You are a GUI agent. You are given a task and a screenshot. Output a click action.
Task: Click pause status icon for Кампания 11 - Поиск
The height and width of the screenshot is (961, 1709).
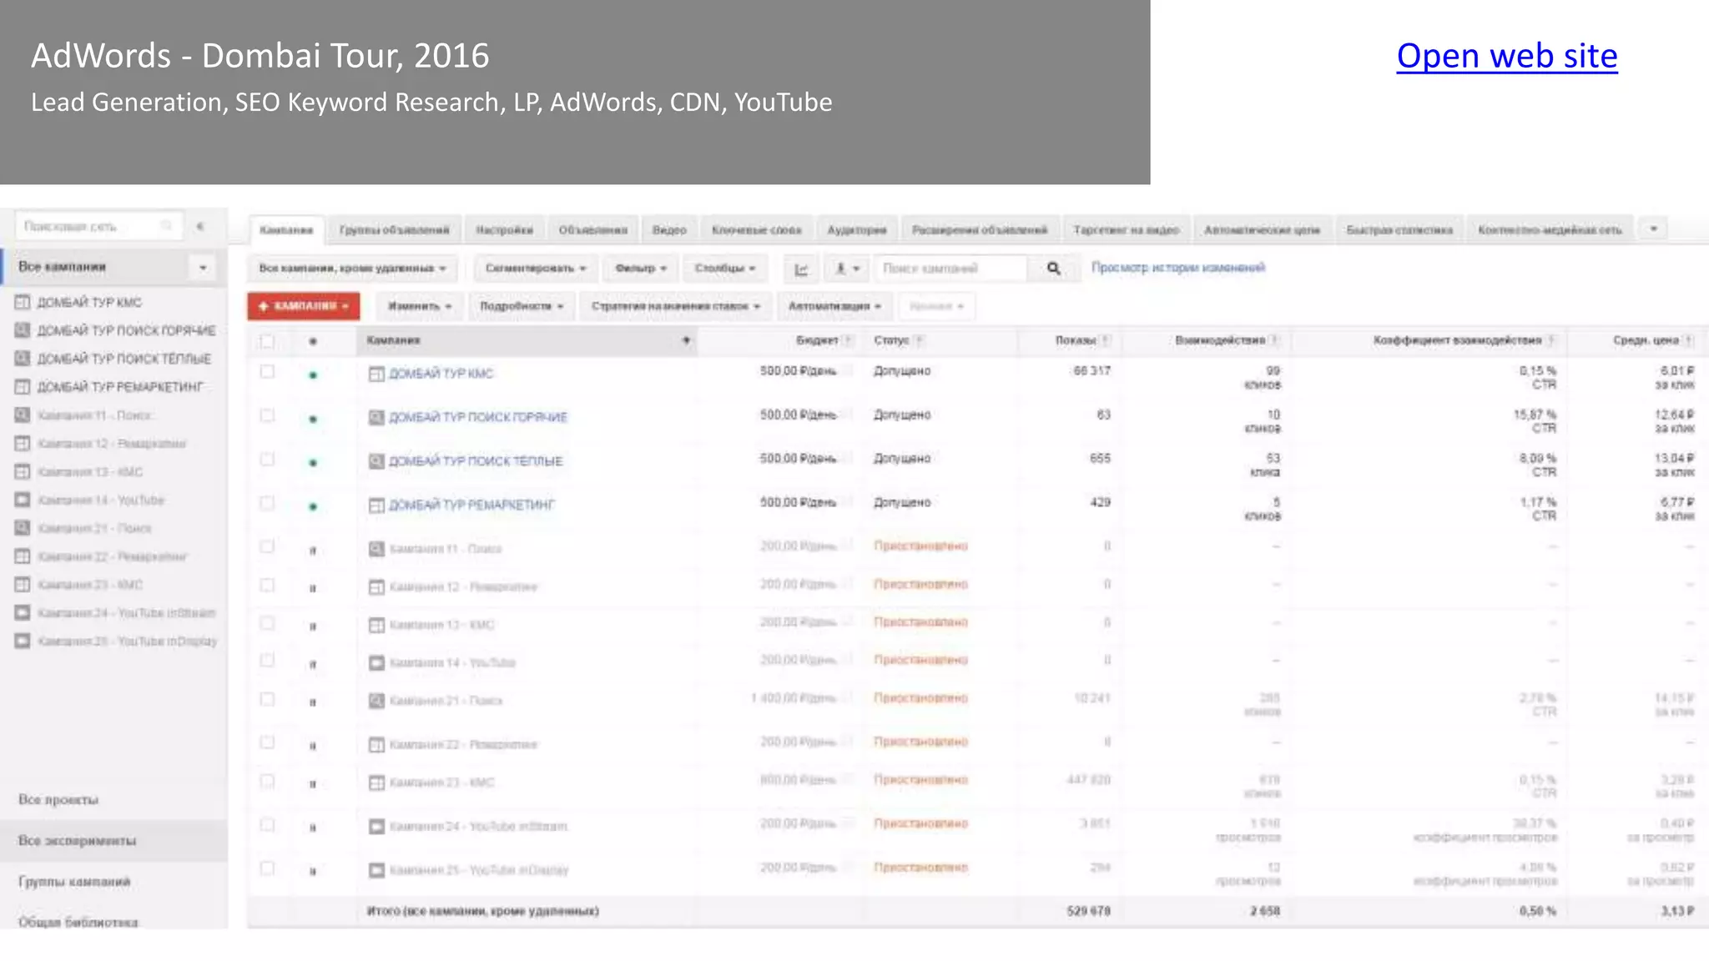[x=313, y=551]
